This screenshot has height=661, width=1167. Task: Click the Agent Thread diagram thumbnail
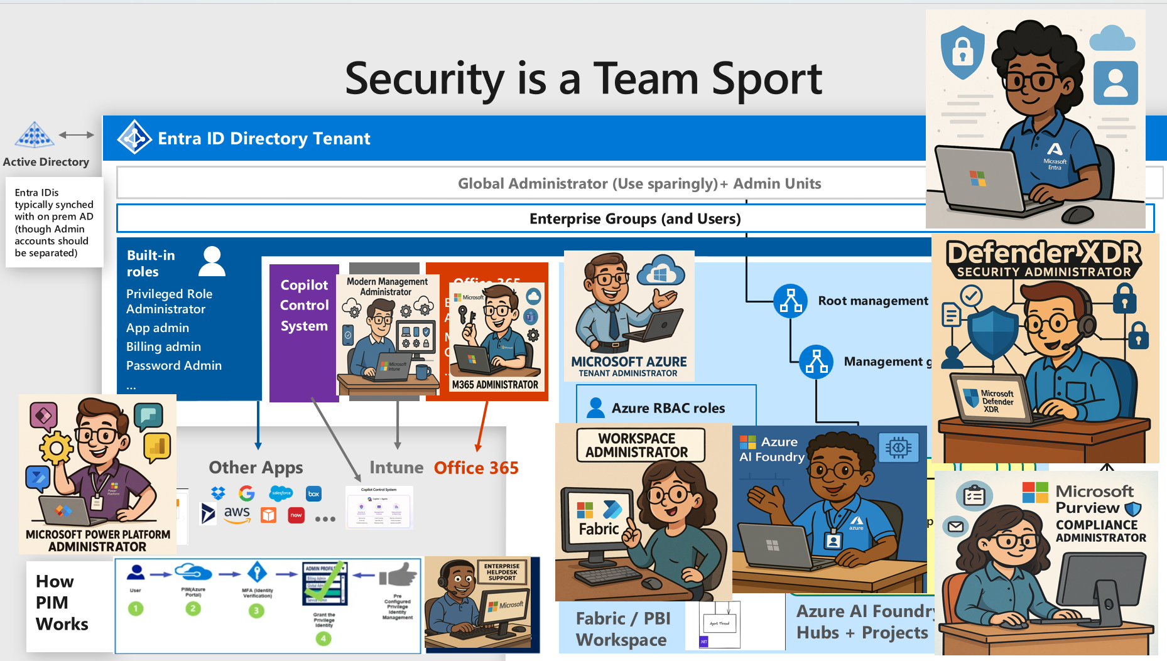click(x=720, y=625)
